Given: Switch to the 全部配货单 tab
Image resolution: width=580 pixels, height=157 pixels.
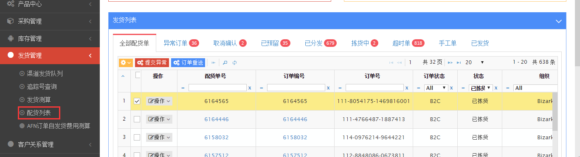Looking at the screenshot, I should pos(135,43).
